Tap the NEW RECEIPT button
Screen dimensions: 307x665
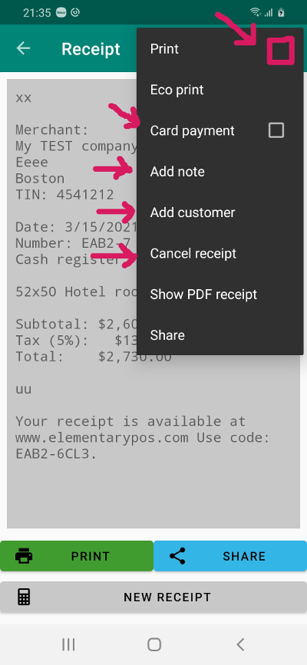153,597
